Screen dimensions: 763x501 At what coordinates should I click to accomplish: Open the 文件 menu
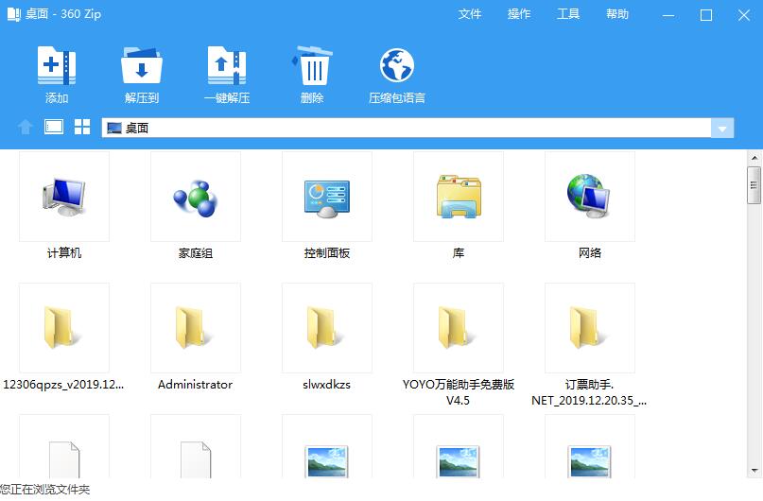pyautogui.click(x=470, y=14)
